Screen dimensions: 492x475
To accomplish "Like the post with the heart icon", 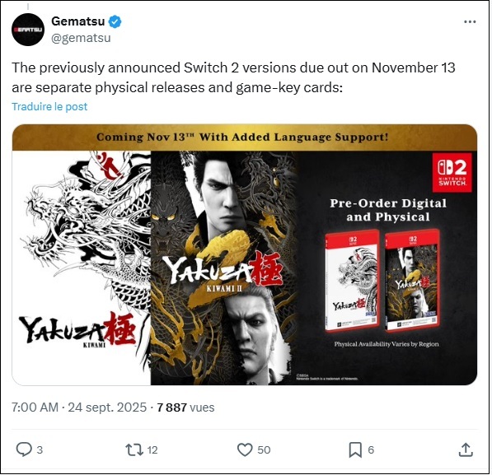I will click(x=245, y=449).
